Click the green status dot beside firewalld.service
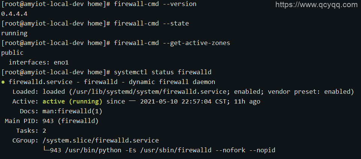Image resolution: width=361 pixels, height=159 pixels. coord(3,82)
